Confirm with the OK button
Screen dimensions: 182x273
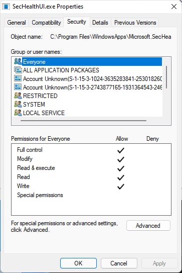pos(78,263)
